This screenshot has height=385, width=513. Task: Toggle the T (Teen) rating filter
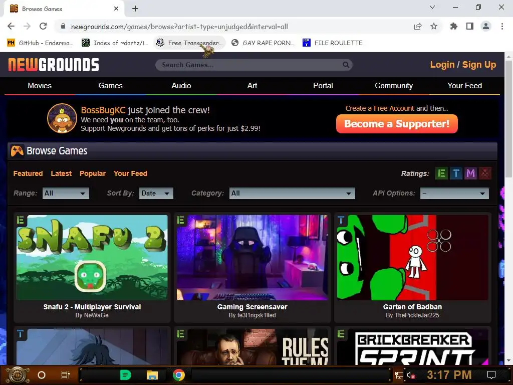pos(456,173)
